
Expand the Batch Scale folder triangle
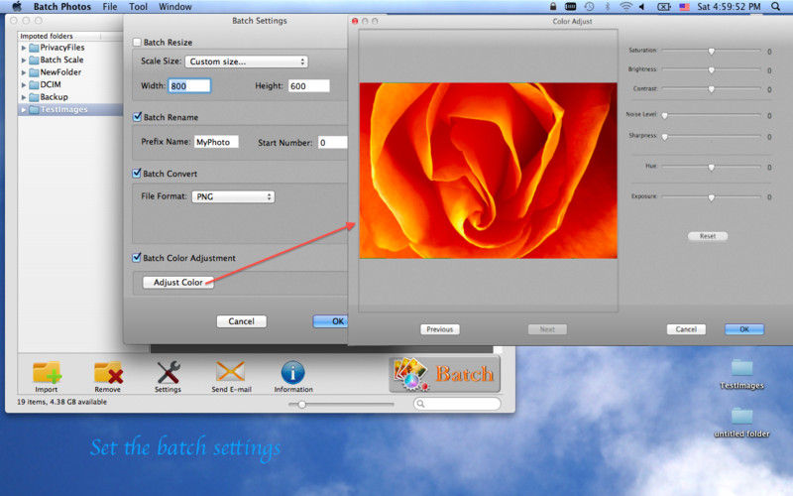pyautogui.click(x=23, y=60)
